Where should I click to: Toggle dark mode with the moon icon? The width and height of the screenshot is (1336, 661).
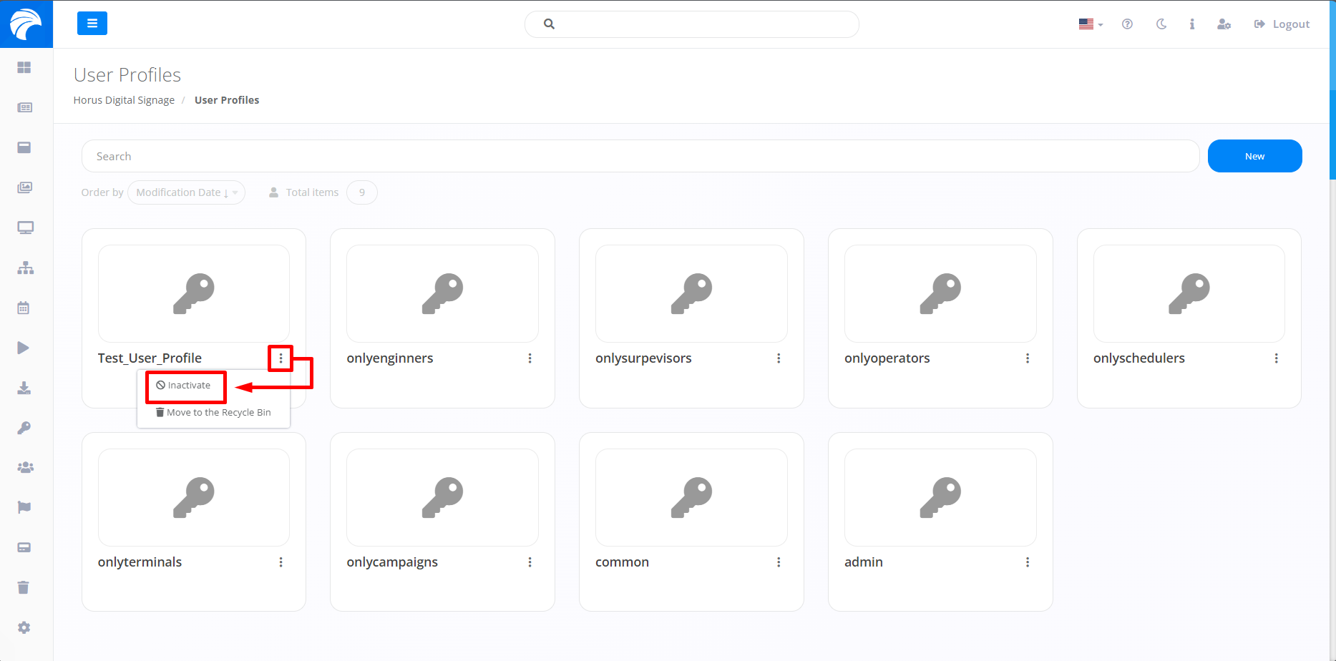coord(1161,24)
